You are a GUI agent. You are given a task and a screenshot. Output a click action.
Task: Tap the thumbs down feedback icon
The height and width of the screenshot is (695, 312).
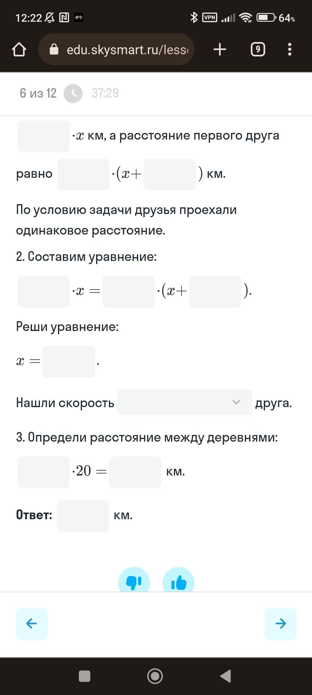pos(134,581)
